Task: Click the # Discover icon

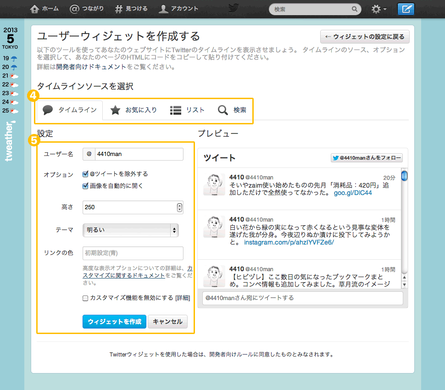Action: pos(119,9)
